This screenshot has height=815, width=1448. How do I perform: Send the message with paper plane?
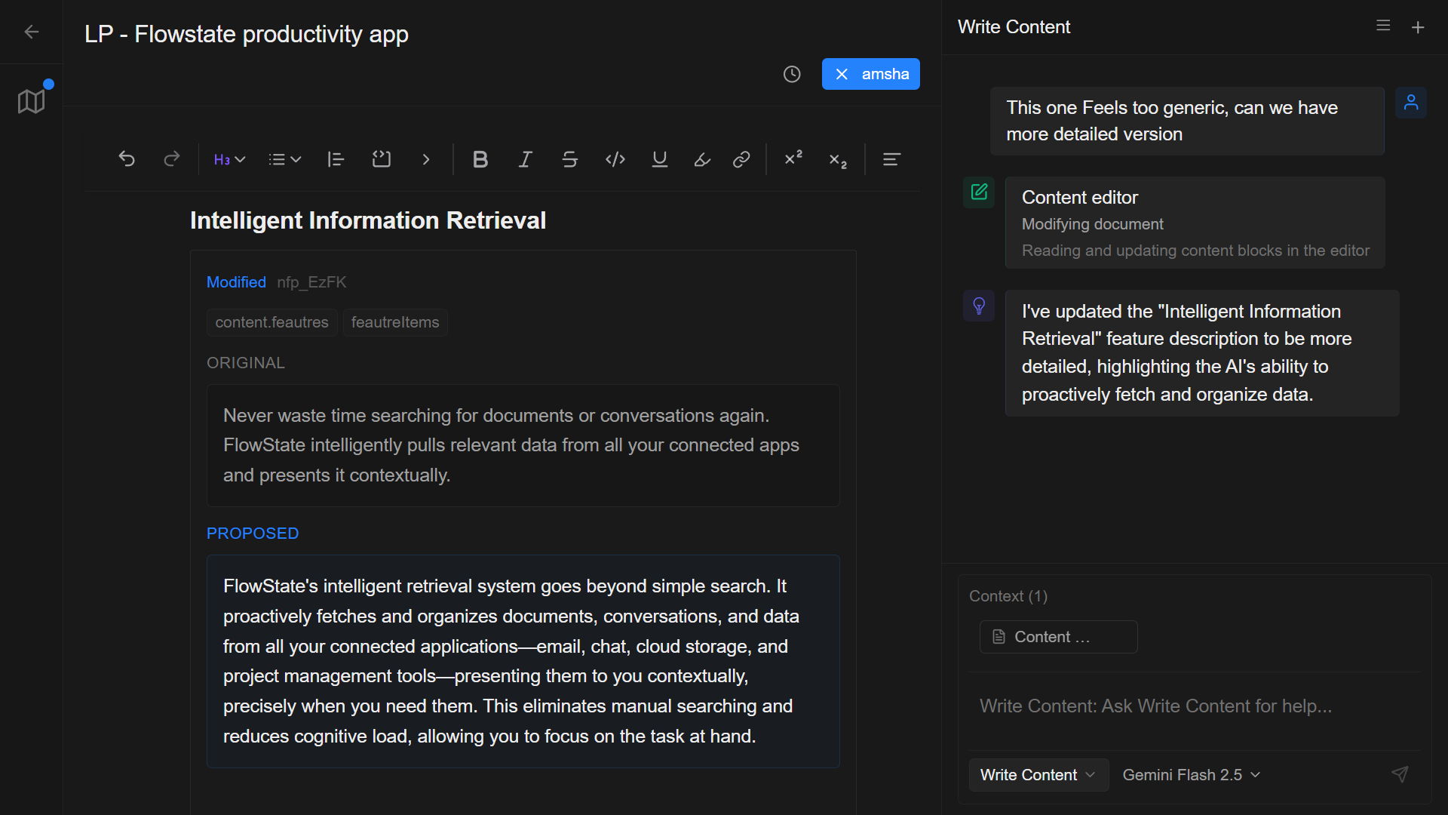[x=1400, y=774]
